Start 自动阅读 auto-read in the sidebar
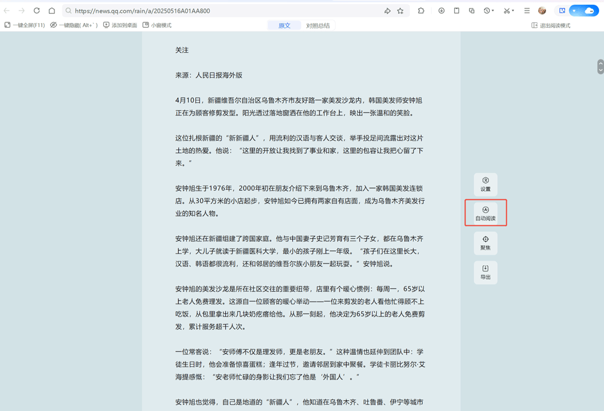The image size is (604, 411). [x=486, y=213]
